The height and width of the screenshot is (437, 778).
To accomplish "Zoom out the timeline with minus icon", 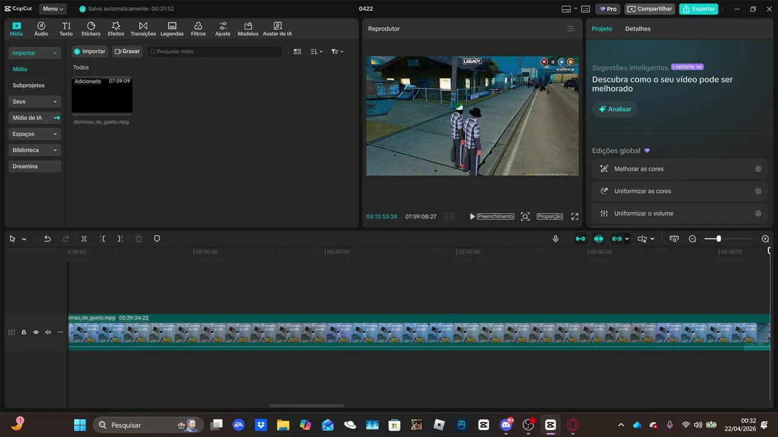I will [x=692, y=239].
